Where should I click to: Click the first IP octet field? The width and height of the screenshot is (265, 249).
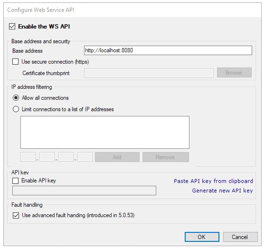click(28, 157)
